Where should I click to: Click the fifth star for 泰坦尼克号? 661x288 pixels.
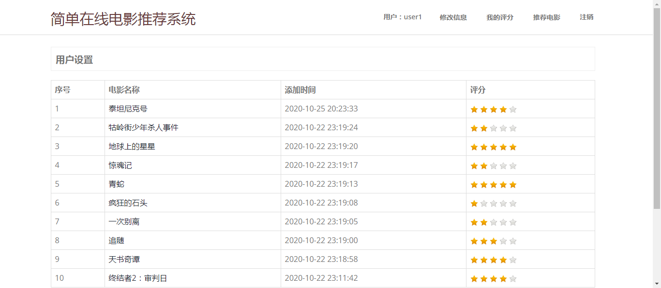point(513,110)
